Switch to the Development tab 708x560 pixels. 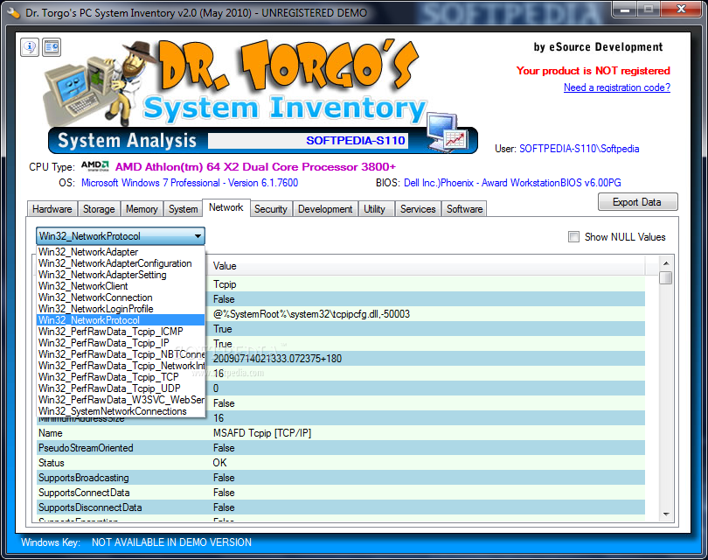(x=324, y=209)
